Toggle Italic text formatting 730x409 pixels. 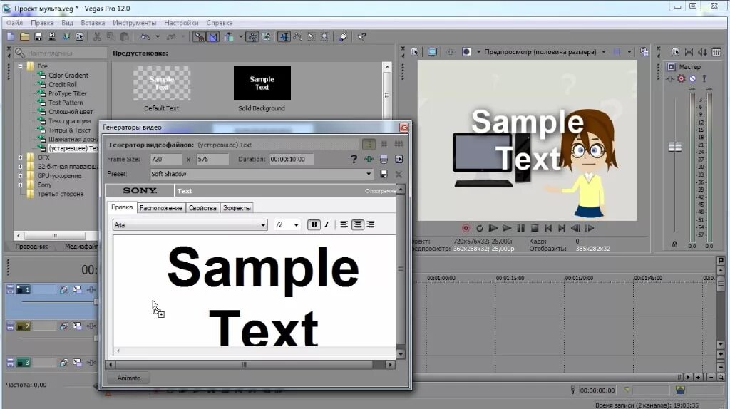pos(327,224)
